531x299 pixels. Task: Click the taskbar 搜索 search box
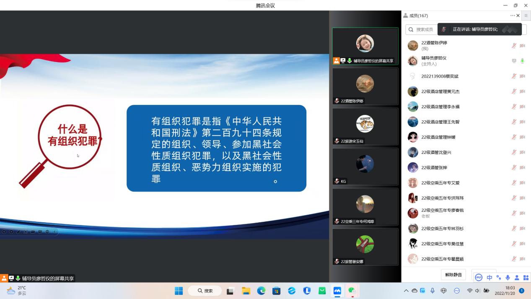click(205, 291)
